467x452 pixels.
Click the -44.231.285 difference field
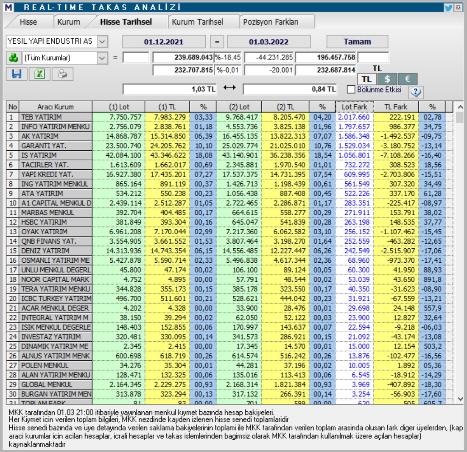point(269,57)
